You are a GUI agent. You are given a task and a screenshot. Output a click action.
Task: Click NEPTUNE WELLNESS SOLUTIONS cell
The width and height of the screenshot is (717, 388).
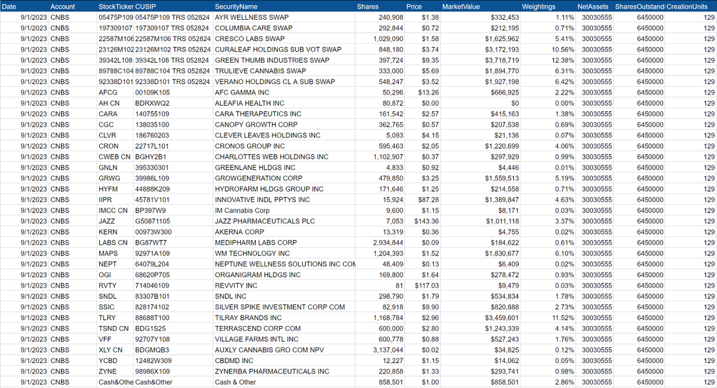tap(285, 264)
